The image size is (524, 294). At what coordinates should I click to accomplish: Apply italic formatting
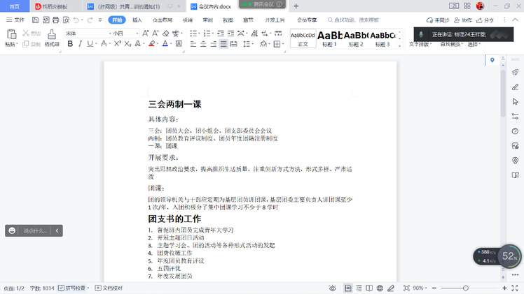(81, 44)
